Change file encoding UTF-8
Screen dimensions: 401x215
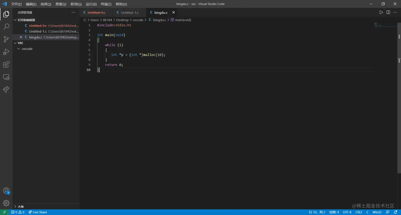pos(347,212)
